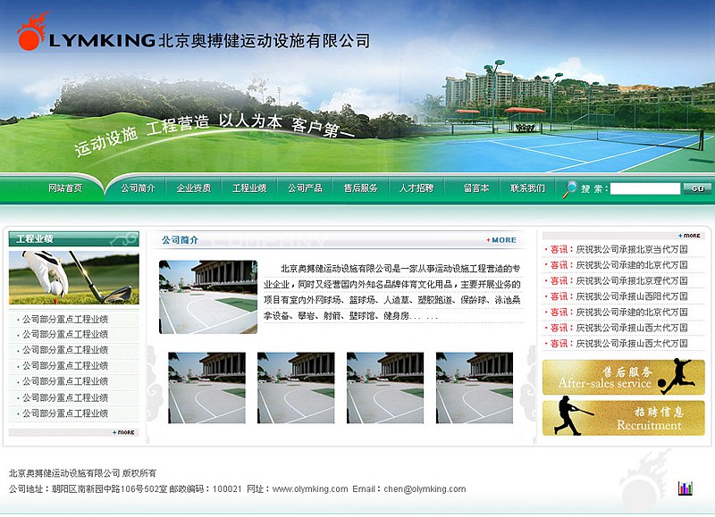Click the LYMKING flaming ball logo
This screenshot has height=517, width=715.
31,33
